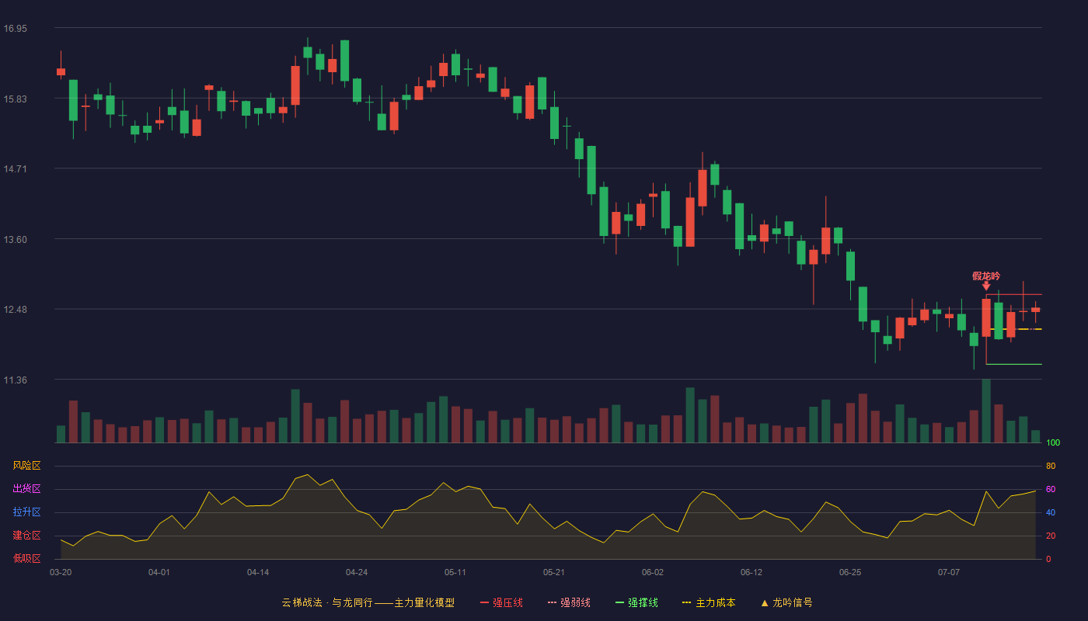Click the 40 indicator scale label
Image resolution: width=1088 pixels, height=621 pixels.
pos(1051,512)
